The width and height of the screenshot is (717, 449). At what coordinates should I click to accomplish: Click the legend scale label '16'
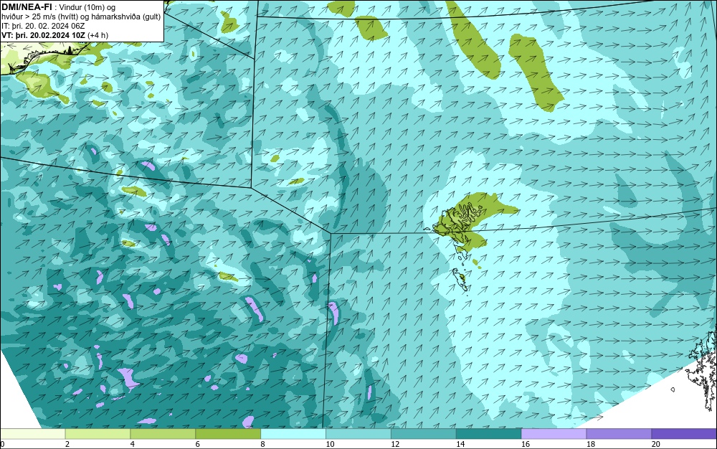pos(526,444)
